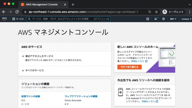Open the CloudShell terminal icon

click(148, 19)
